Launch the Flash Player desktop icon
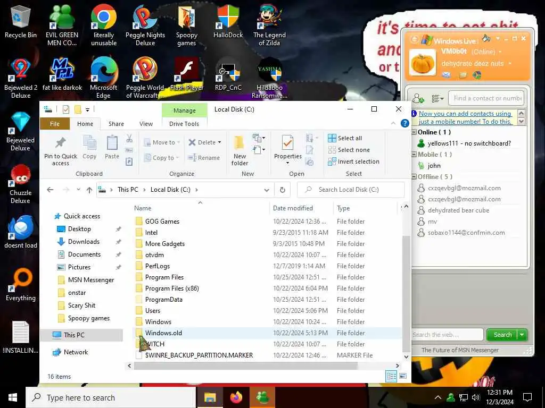This screenshot has width=545, height=408. point(187,74)
